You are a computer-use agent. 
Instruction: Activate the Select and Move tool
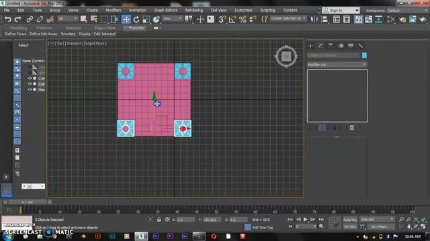(x=126, y=19)
